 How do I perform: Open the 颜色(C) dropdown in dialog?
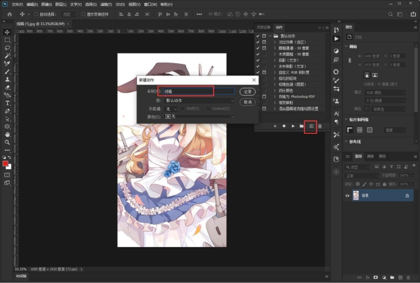coord(199,116)
